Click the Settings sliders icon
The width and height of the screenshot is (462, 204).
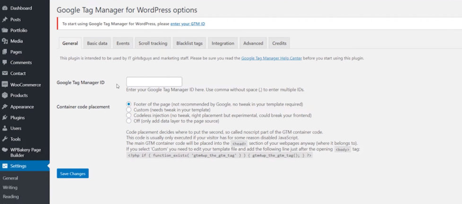pos(5,166)
